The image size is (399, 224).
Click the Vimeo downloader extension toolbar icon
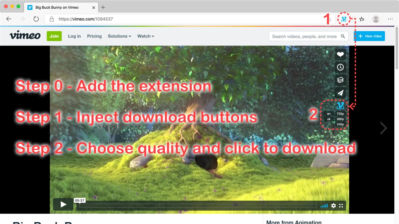(x=344, y=19)
